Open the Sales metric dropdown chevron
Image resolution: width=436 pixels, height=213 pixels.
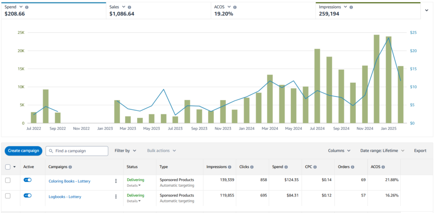pyautogui.click(x=124, y=7)
